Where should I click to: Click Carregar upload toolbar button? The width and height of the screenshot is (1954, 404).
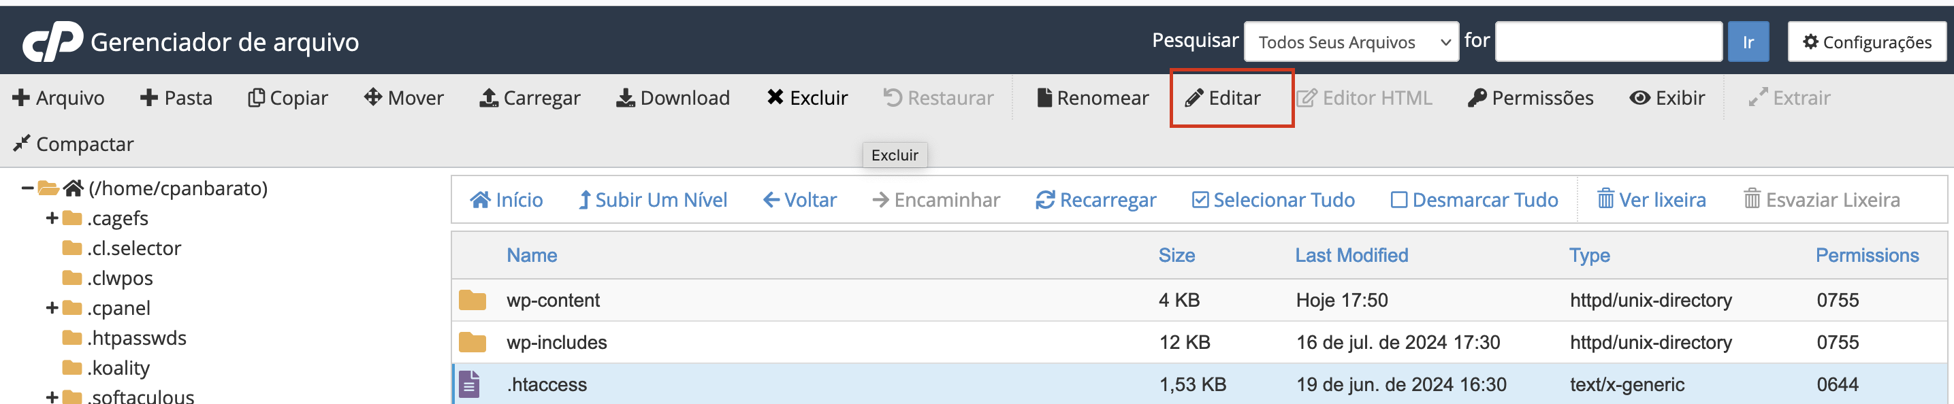(530, 98)
